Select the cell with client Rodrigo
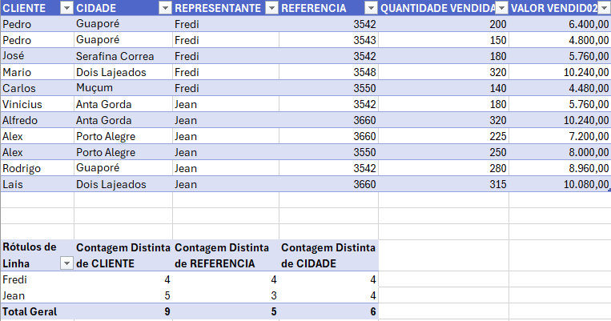The height and width of the screenshot is (321, 611). click(37, 168)
